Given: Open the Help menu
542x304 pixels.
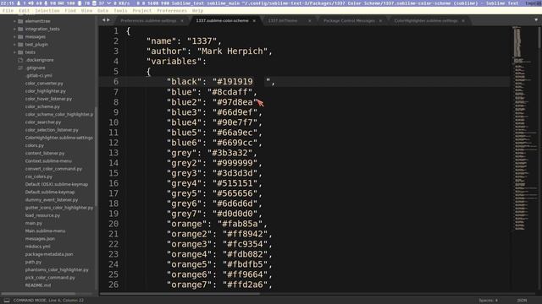Looking at the screenshot, I should pos(197,11).
